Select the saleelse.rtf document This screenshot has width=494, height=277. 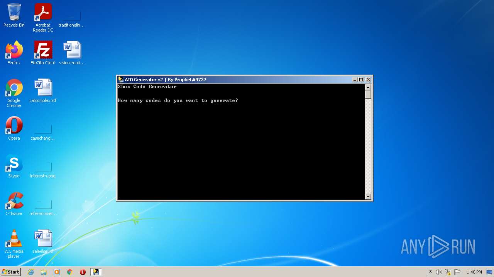[43, 242]
